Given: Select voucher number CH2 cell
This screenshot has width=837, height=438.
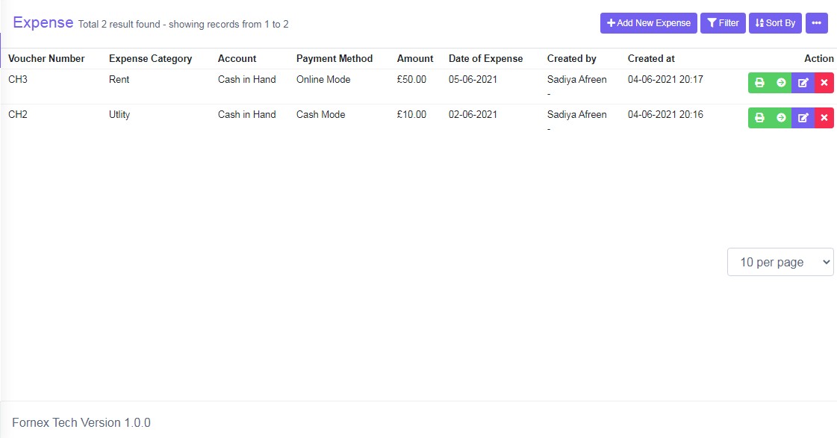Looking at the screenshot, I should tap(18, 115).
